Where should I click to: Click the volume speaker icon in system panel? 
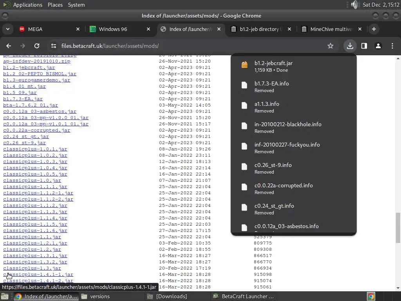(355, 5)
